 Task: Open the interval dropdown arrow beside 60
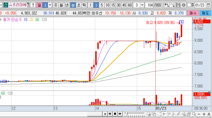[142, 5]
